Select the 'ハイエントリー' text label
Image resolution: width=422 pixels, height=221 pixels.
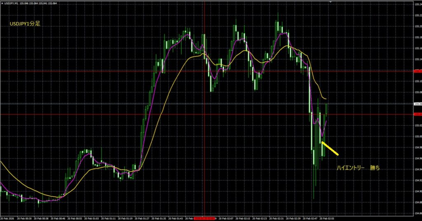(x=350, y=168)
